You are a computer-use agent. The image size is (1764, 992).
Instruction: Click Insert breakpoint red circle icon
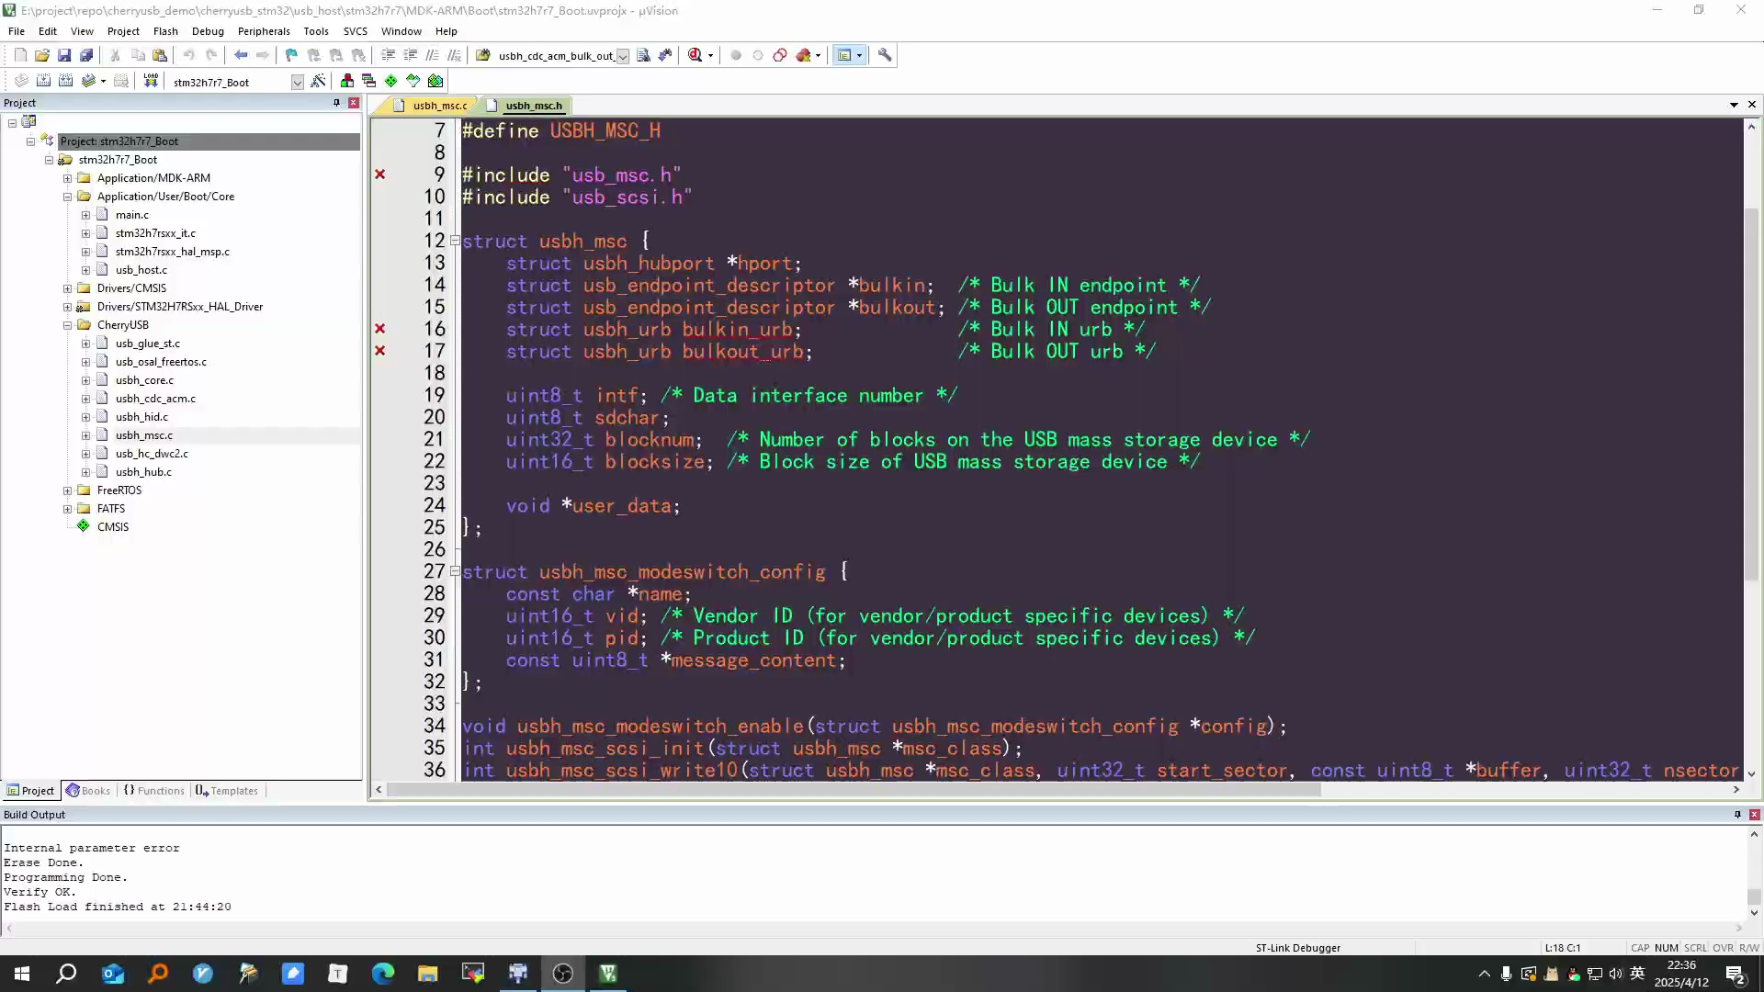coord(735,55)
